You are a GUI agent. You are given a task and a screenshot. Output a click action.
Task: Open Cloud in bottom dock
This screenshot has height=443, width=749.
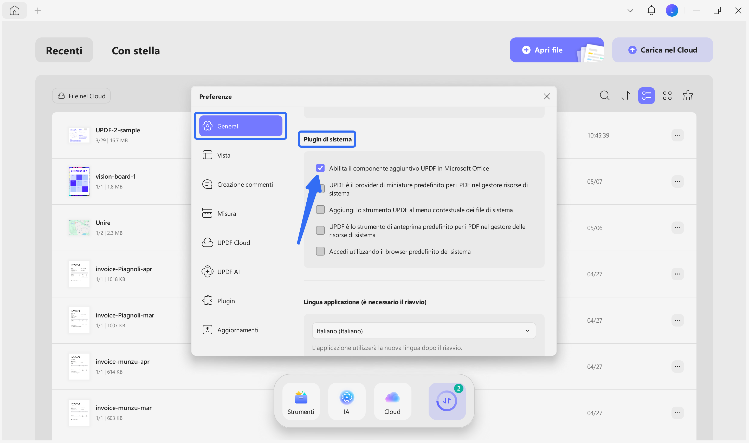392,401
